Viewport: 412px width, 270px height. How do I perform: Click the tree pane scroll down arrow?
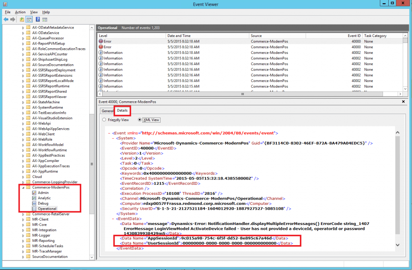(x=92, y=257)
